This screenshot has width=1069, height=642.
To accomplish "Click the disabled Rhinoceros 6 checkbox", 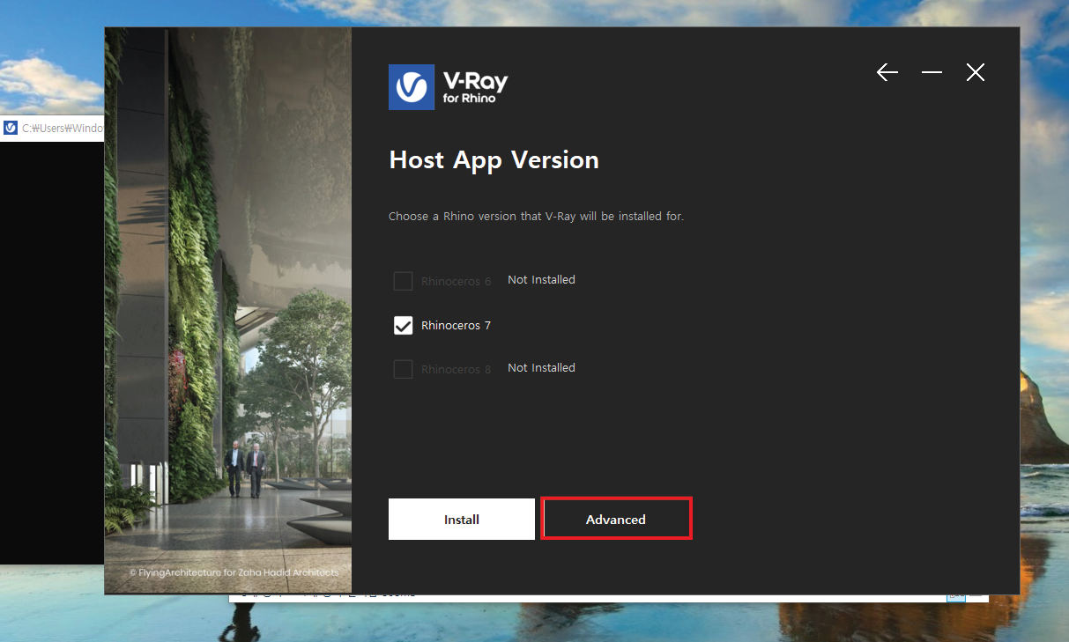I will pyautogui.click(x=403, y=281).
